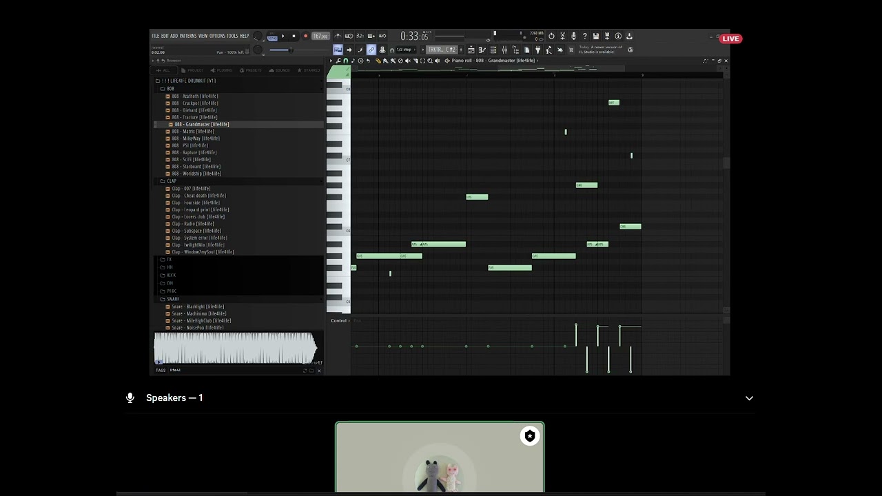Click the waveform preview in browser
This screenshot has width=882, height=496.
pos(236,348)
